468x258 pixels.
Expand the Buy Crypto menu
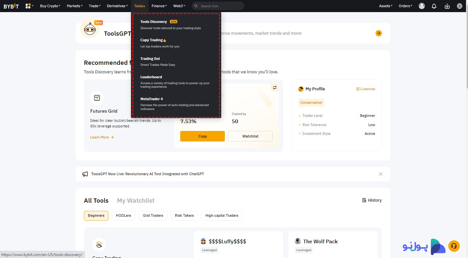50,6
